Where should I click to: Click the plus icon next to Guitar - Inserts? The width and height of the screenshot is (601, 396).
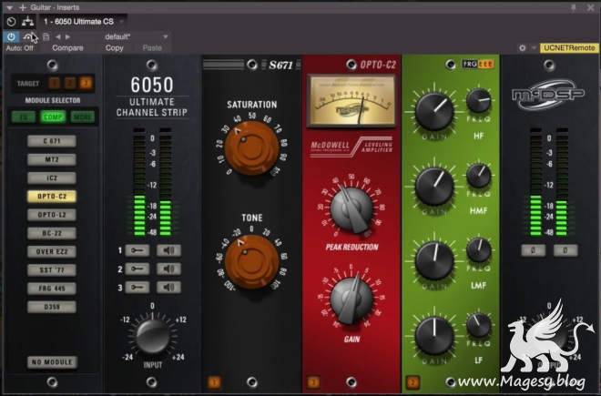(23, 7)
